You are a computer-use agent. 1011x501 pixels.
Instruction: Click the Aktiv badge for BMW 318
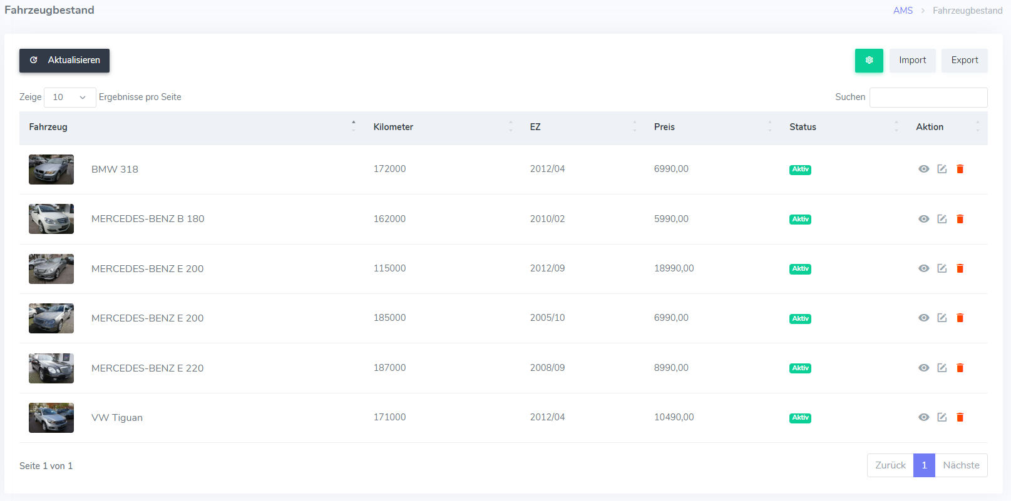800,170
